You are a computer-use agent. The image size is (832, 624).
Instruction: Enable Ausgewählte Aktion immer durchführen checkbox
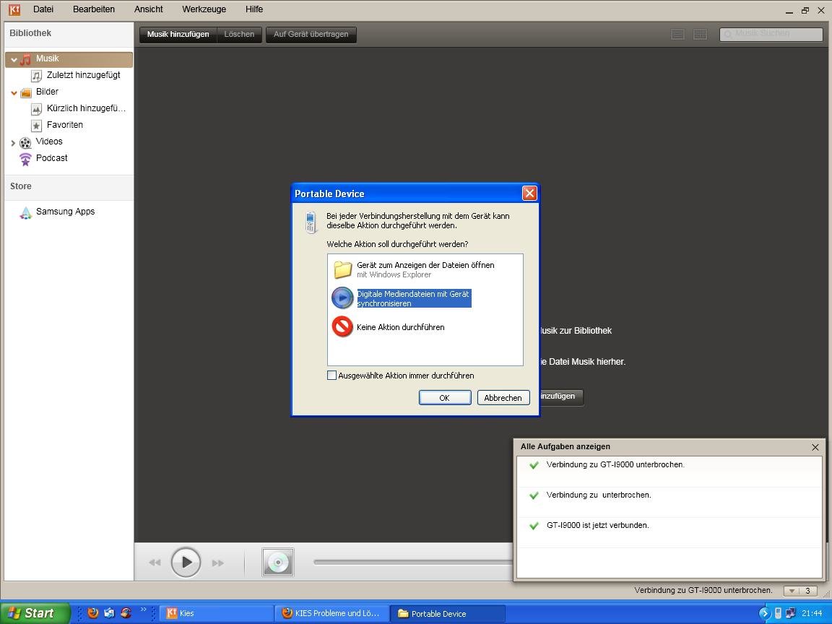click(x=332, y=376)
